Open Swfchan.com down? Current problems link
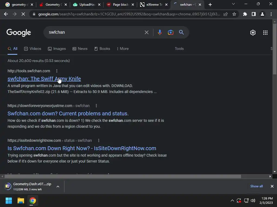This screenshot has height=207, width=277. click(68, 113)
